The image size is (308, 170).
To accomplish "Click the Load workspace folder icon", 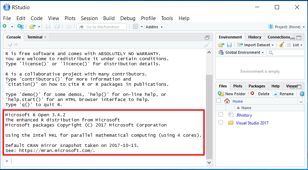I will 221,45.
